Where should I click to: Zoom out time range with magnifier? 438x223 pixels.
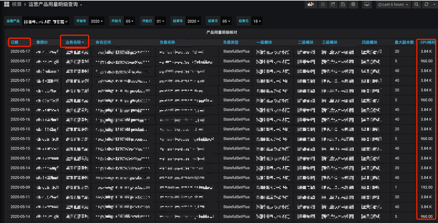coord(416,4)
